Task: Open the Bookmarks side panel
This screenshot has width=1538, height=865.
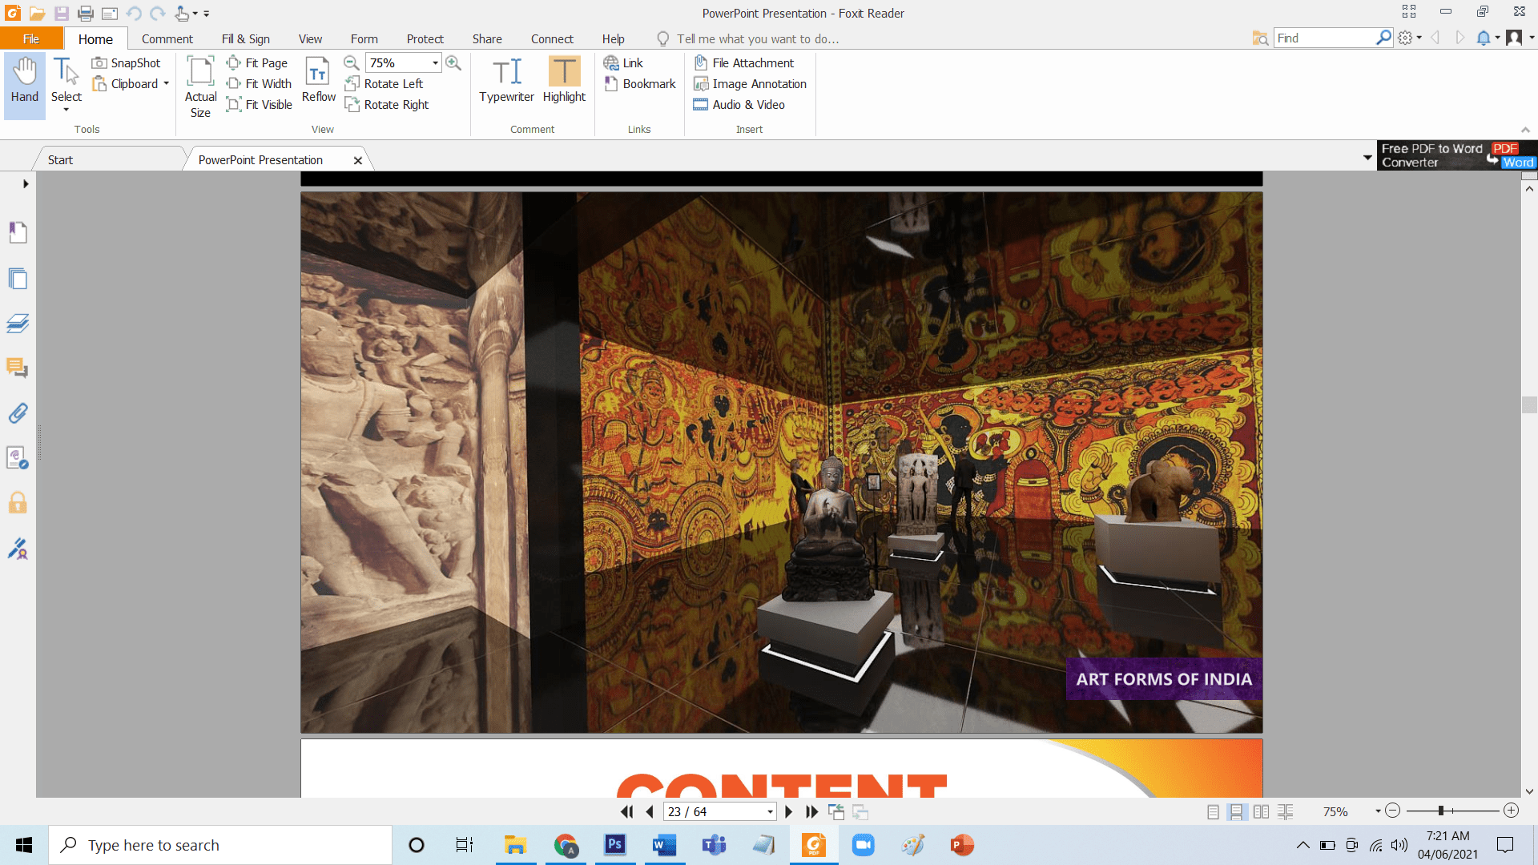Action: [x=18, y=232]
